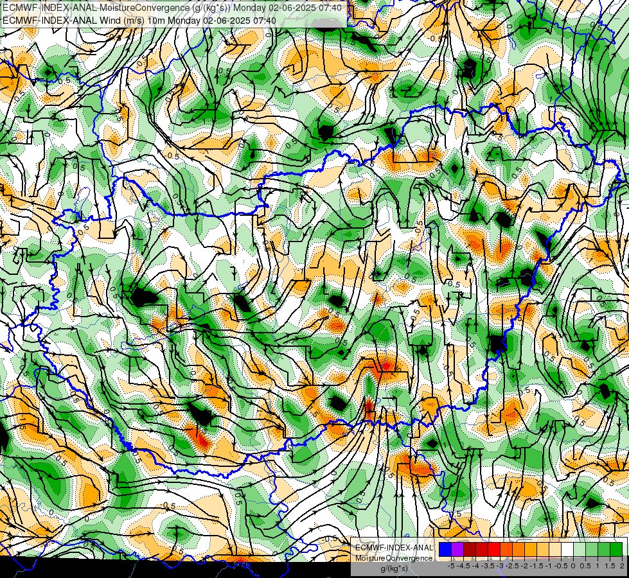Viewport: 629px width, 578px height.
Task: Pick the white swatch in the color legend
Action: pyautogui.click(x=567, y=549)
